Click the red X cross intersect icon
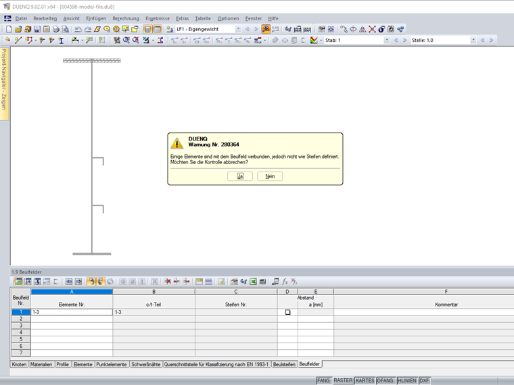Viewport: 514px width, 385px height. tap(372, 29)
